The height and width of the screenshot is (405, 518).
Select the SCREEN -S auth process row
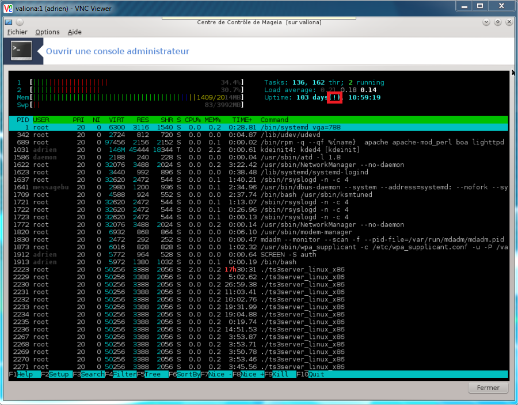pos(258,254)
